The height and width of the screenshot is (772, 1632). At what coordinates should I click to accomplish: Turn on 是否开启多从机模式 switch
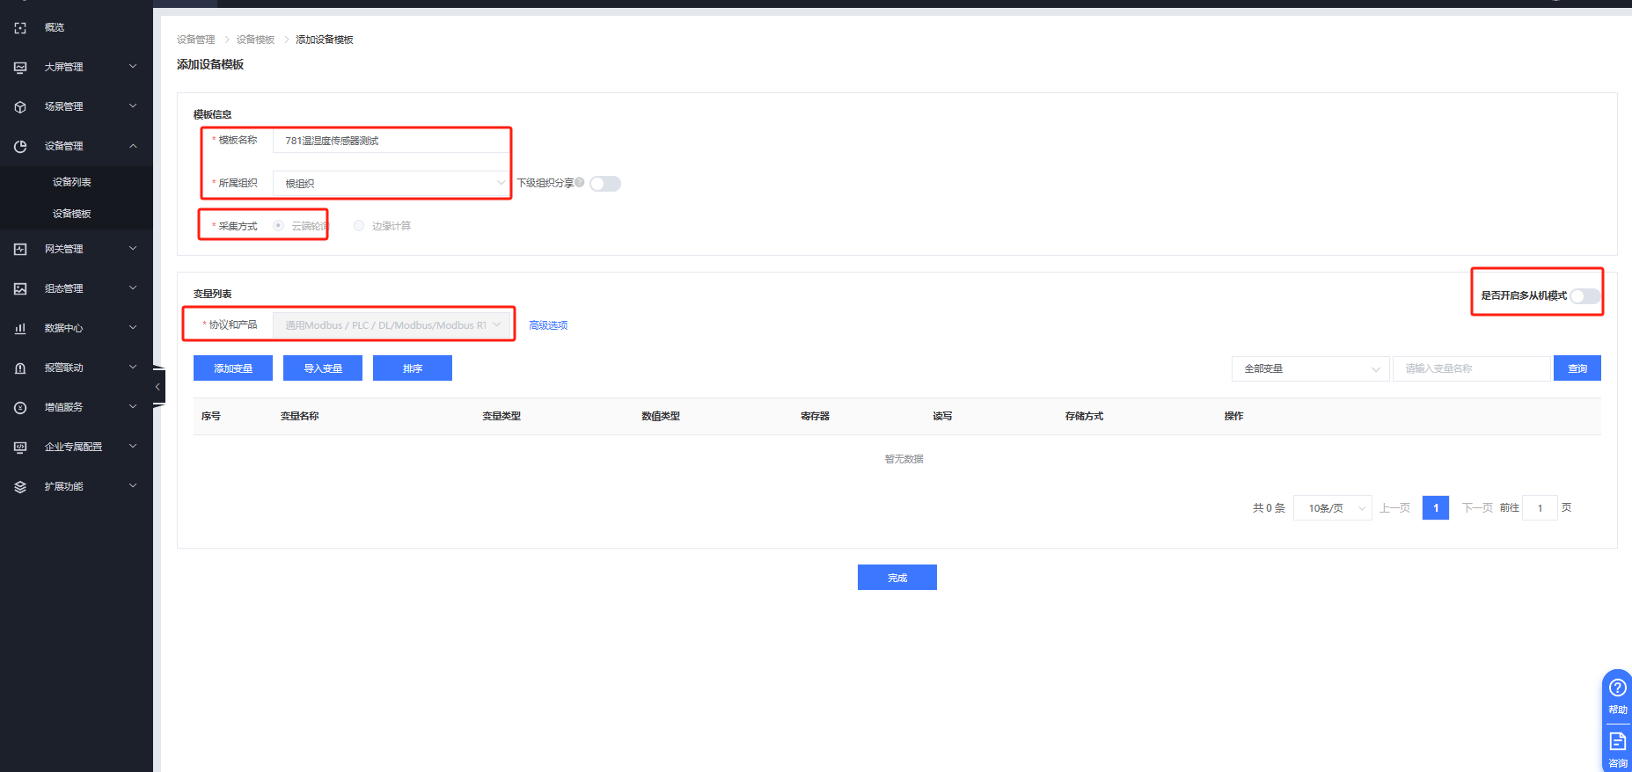coord(1585,296)
